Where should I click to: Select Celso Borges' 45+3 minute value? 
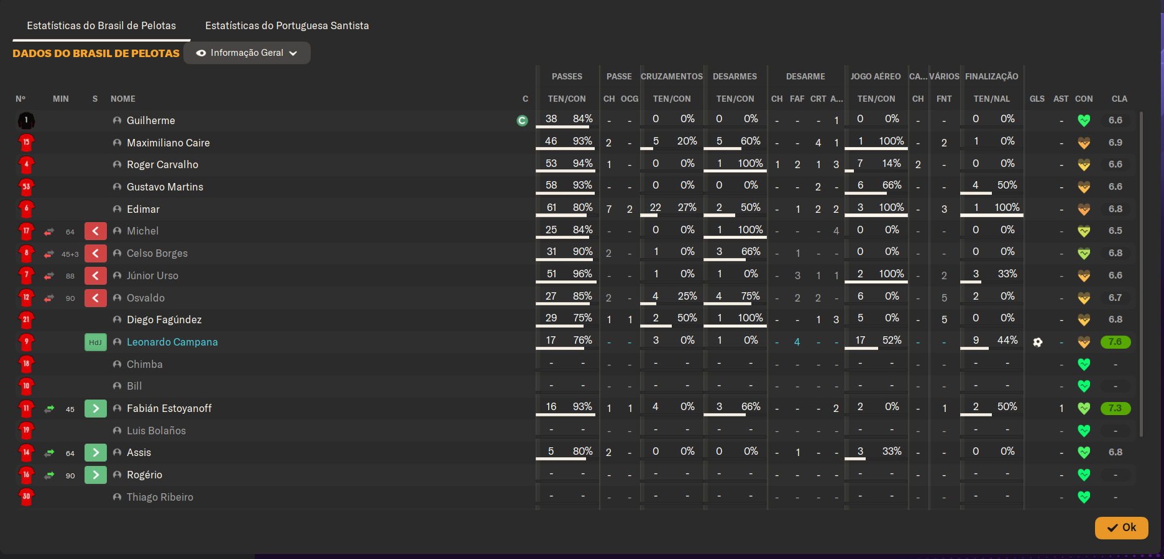point(70,254)
